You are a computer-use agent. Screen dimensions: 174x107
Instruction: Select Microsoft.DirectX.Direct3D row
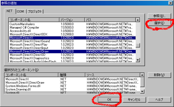point(72,55)
